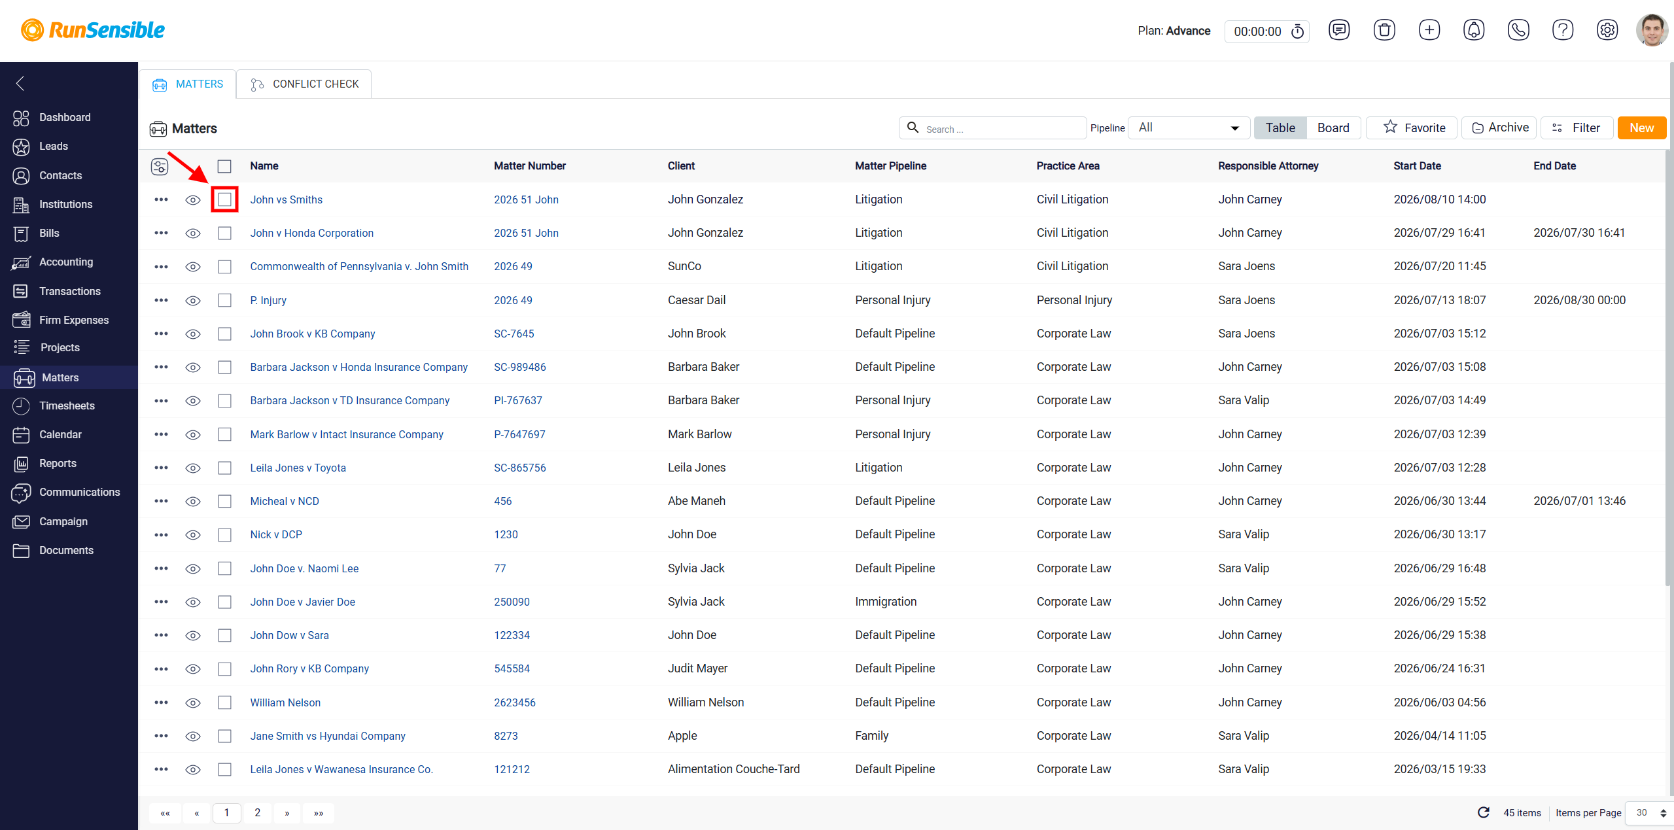Open the settings gear icon
This screenshot has height=830, width=1674.
point(1607,30)
